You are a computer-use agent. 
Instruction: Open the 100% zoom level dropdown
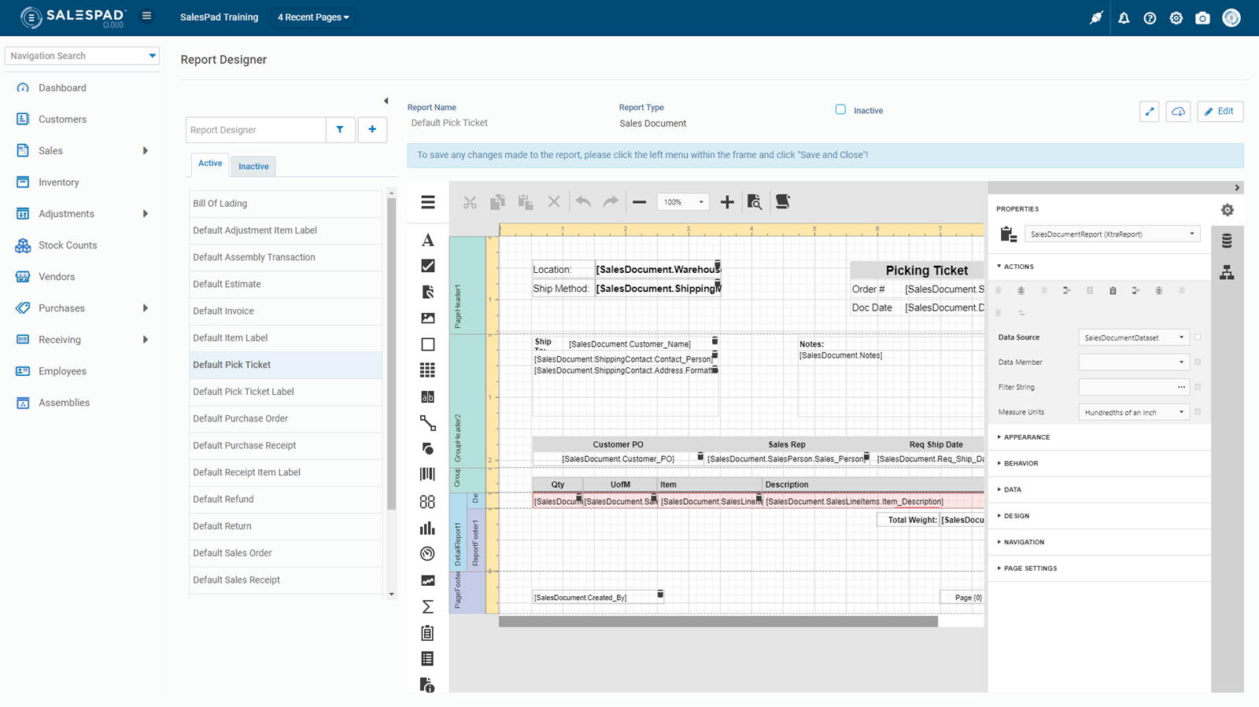point(683,202)
